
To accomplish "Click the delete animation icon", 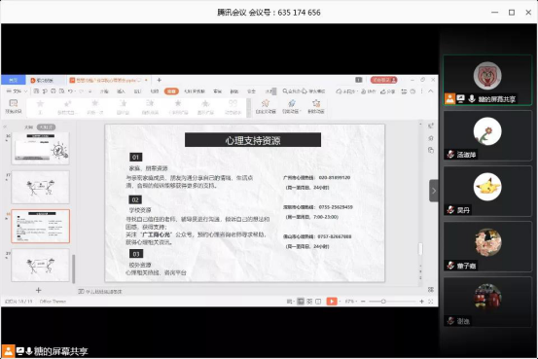I will click(316, 106).
